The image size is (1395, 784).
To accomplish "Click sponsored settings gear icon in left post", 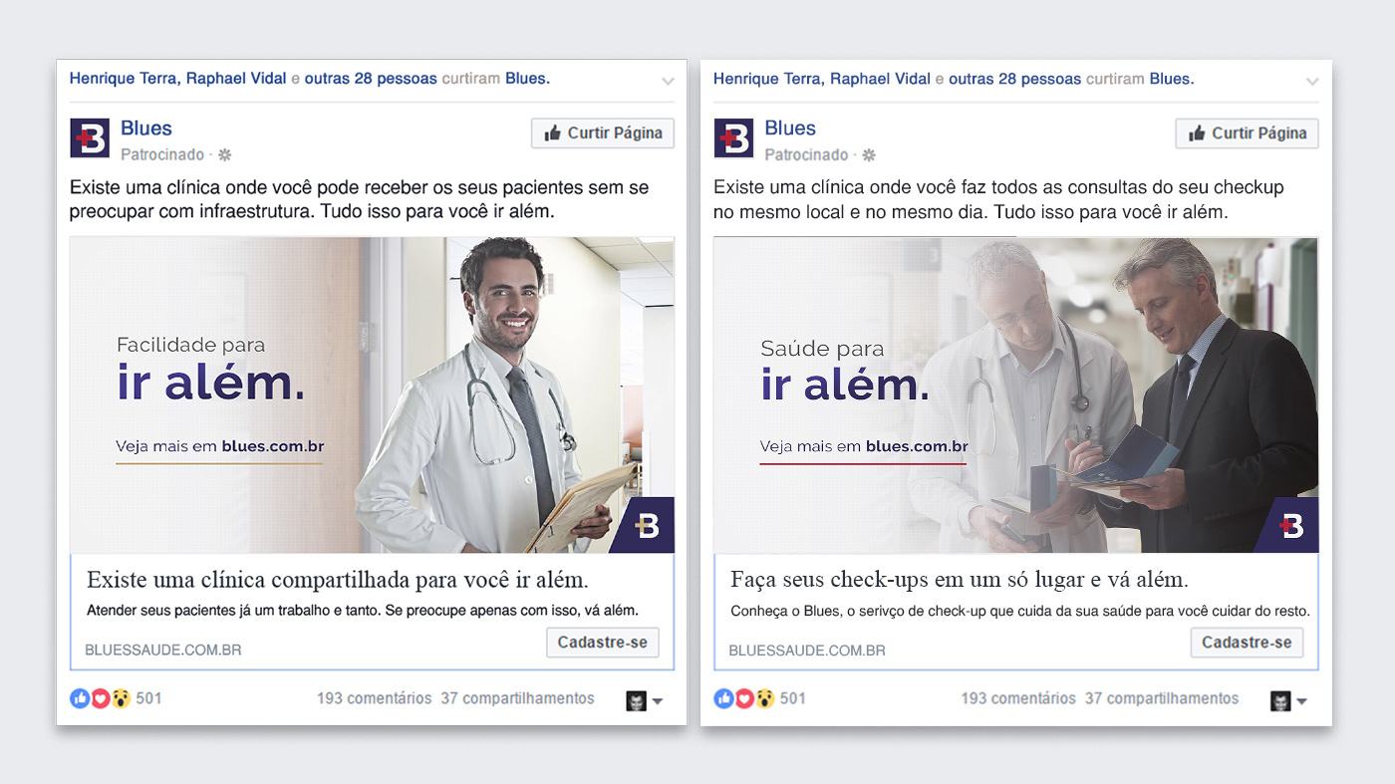I will point(225,155).
